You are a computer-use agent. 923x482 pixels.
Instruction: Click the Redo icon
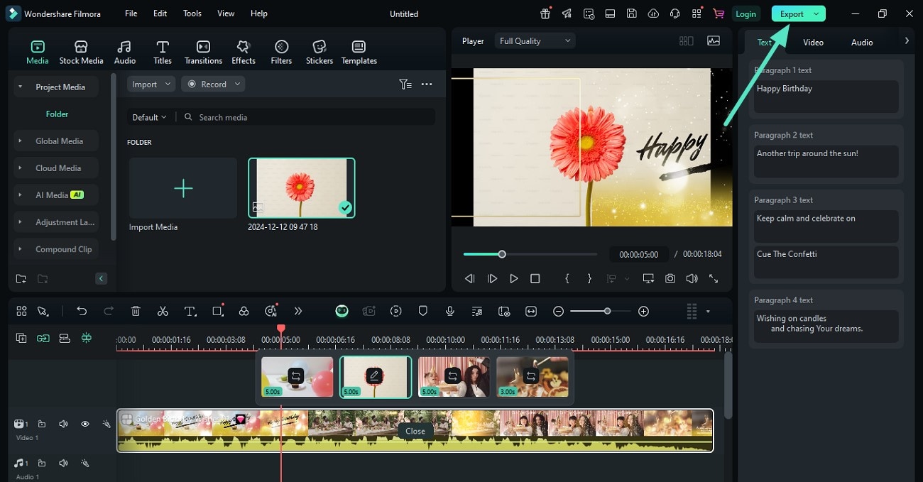[109, 311]
